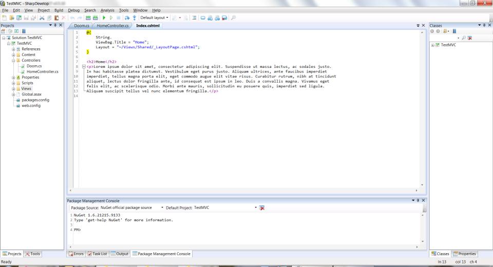Viewport: 493px width, 267px height.
Task: Switch to the HomeController.cs tab
Action: tap(112, 26)
